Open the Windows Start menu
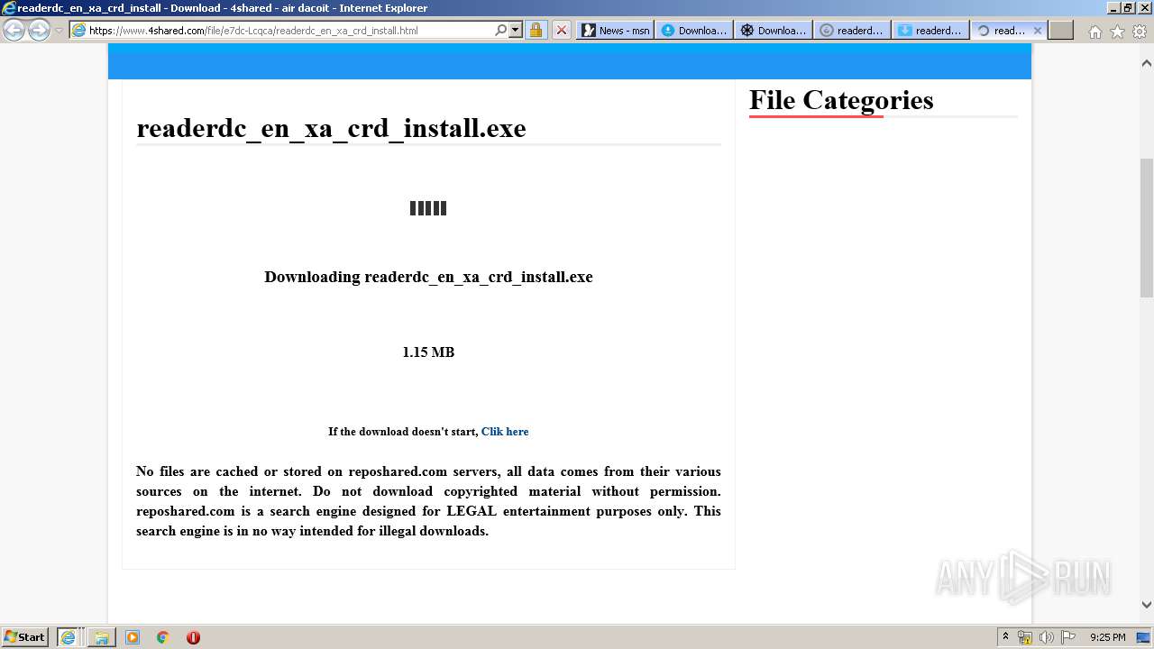 24,636
